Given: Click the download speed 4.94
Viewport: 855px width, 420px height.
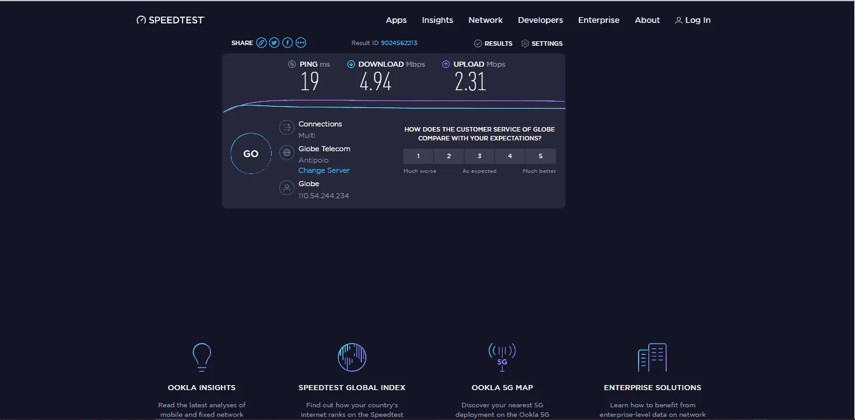Looking at the screenshot, I should [x=375, y=81].
